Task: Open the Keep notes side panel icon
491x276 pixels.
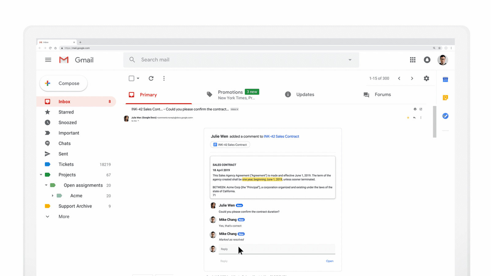Action: (445, 98)
